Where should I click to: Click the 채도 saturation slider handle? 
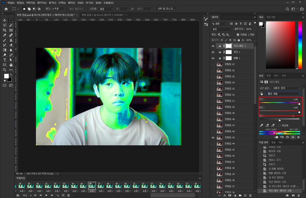tap(299, 112)
